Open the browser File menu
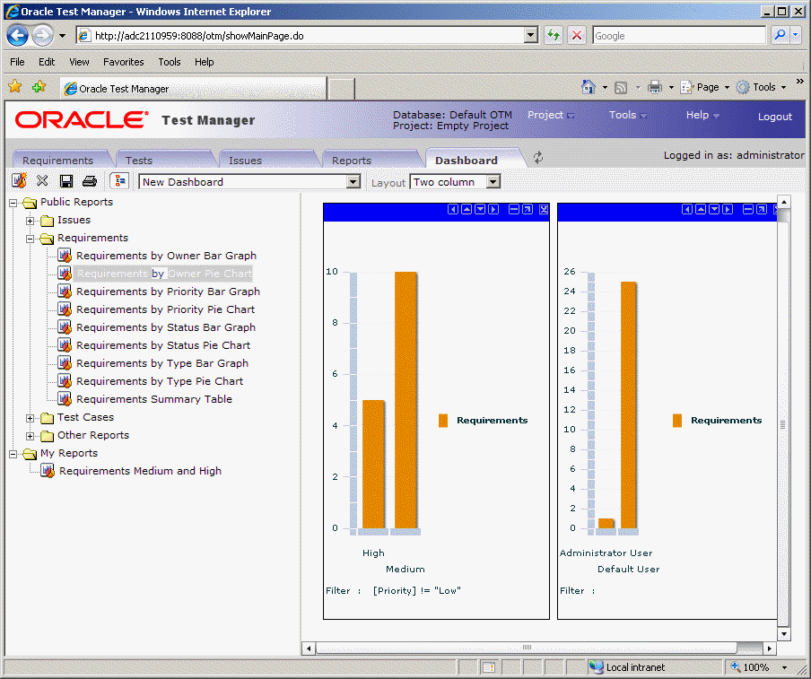This screenshot has height=679, width=811. [17, 62]
